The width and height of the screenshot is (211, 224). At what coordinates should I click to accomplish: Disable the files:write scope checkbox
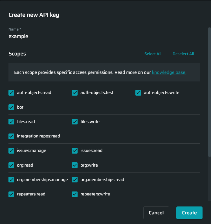(x=75, y=122)
